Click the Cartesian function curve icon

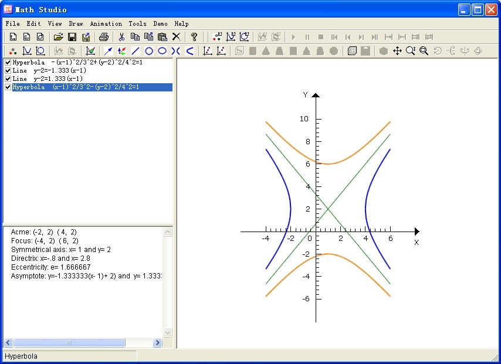(x=27, y=51)
